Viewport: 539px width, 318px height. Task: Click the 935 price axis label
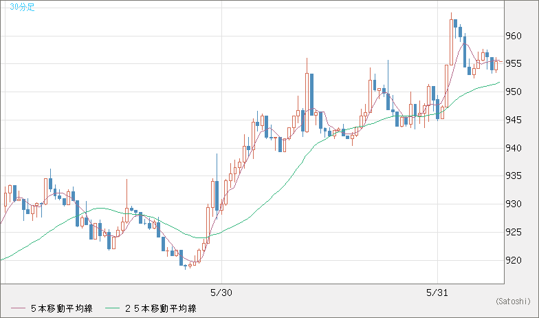point(513,176)
